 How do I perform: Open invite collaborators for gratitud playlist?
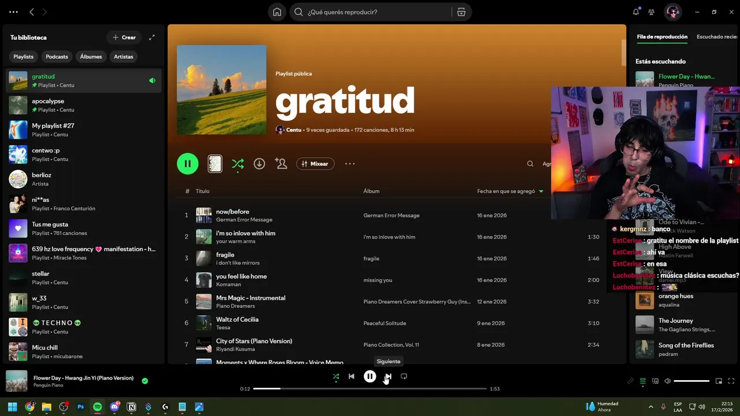pos(281,164)
